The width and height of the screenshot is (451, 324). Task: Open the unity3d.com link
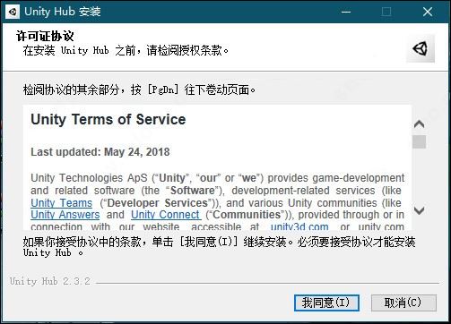(x=299, y=226)
